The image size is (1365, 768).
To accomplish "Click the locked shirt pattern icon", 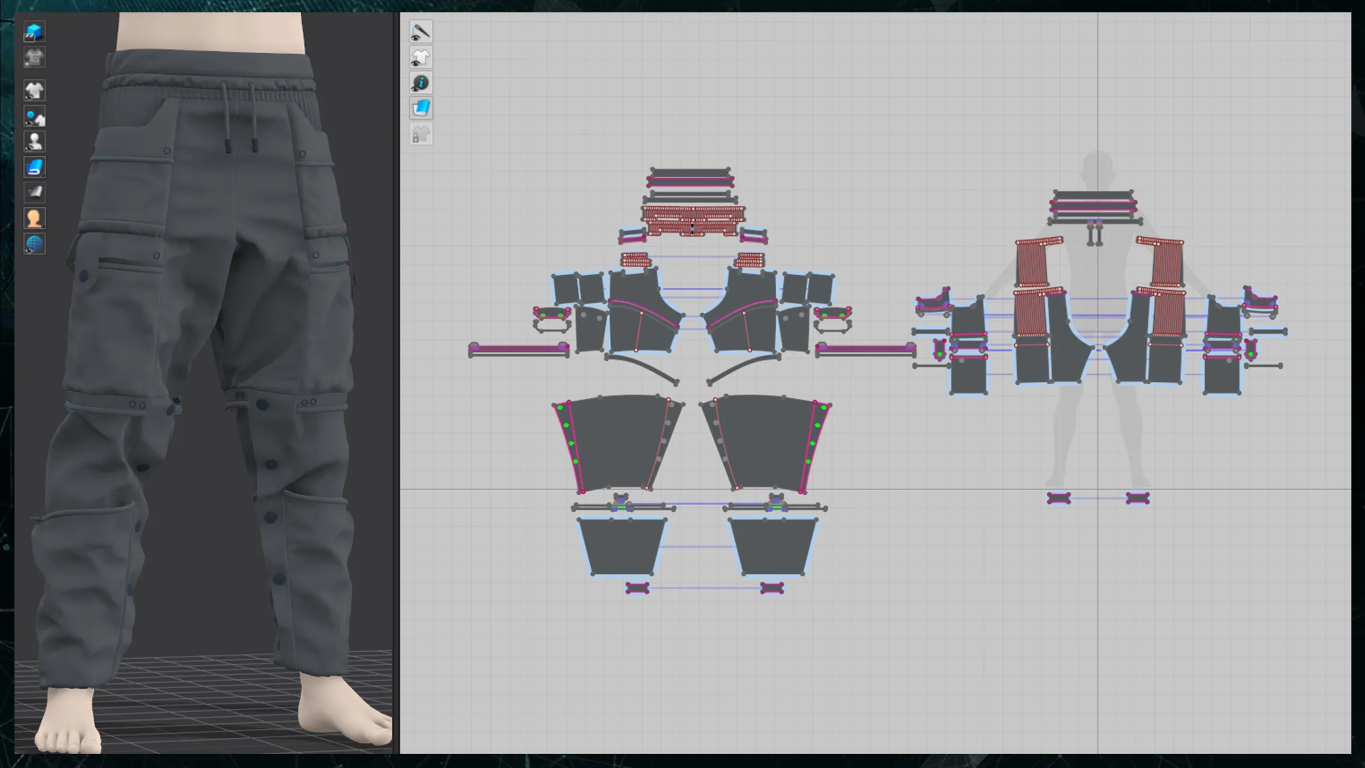I will click(x=421, y=134).
